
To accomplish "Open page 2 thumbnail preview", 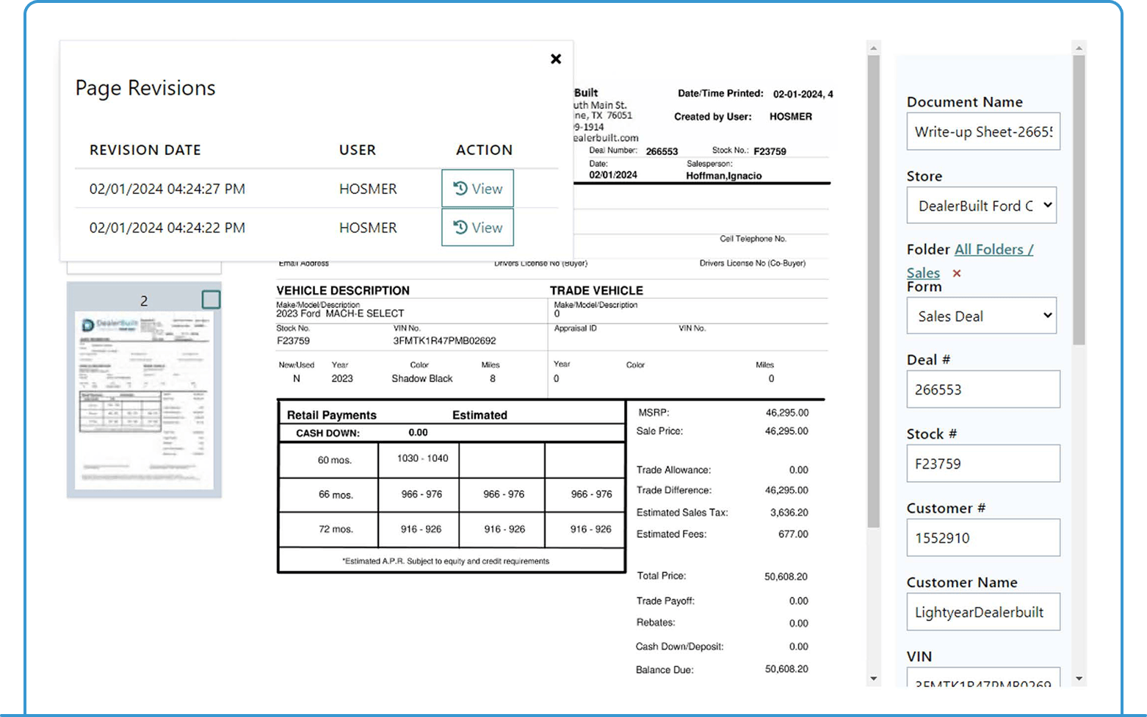I will [x=144, y=400].
